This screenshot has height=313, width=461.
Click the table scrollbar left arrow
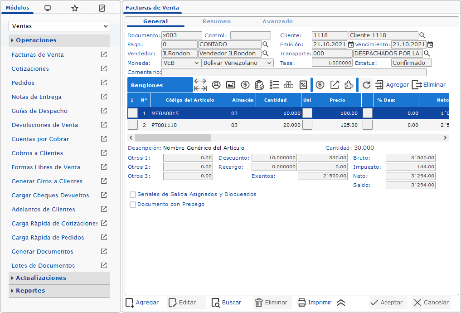(x=131, y=137)
